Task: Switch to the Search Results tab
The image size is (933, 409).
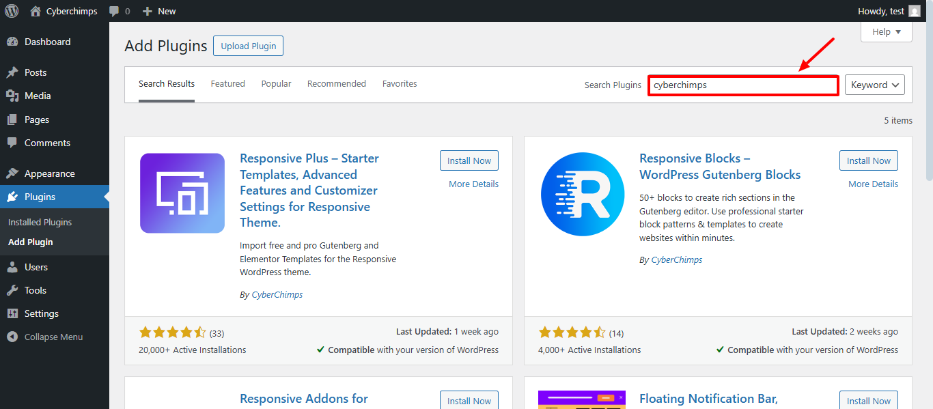Action: (167, 84)
